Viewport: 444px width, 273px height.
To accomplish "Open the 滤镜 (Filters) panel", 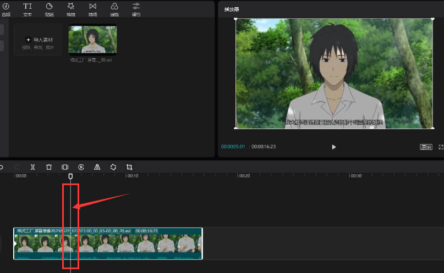I will 114,9.
